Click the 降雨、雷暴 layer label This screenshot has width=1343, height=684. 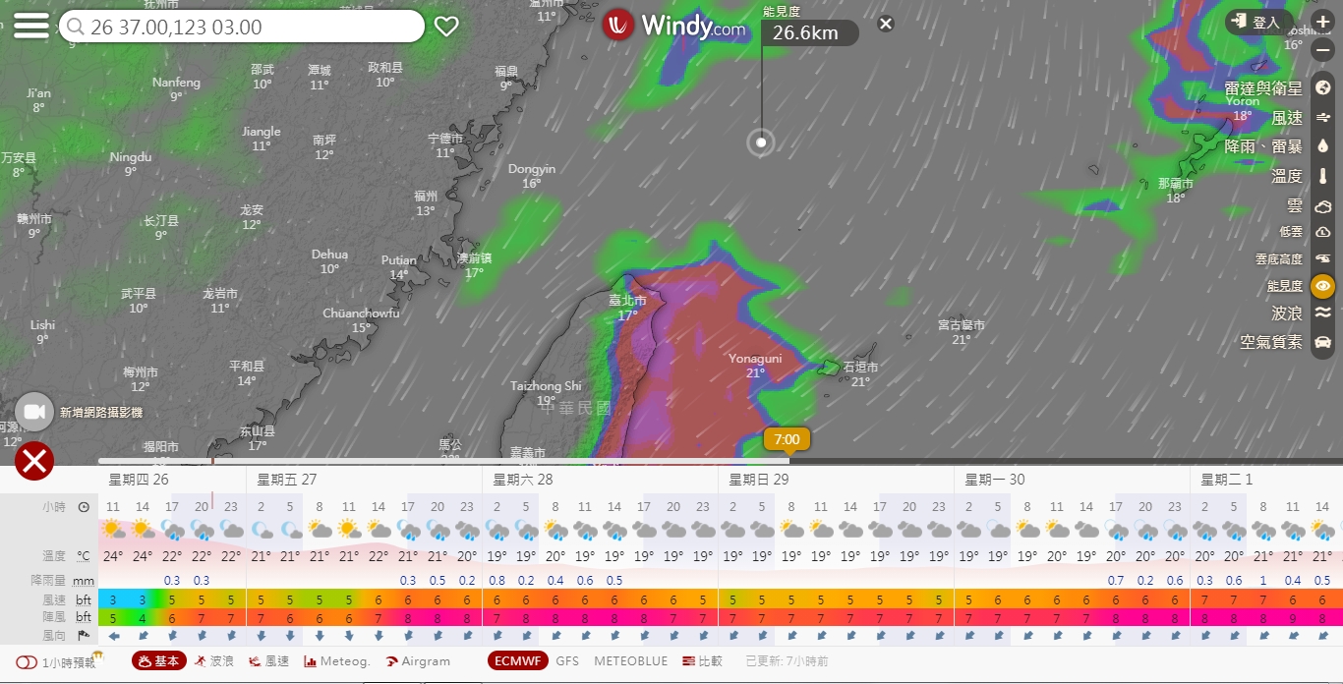click(1263, 146)
